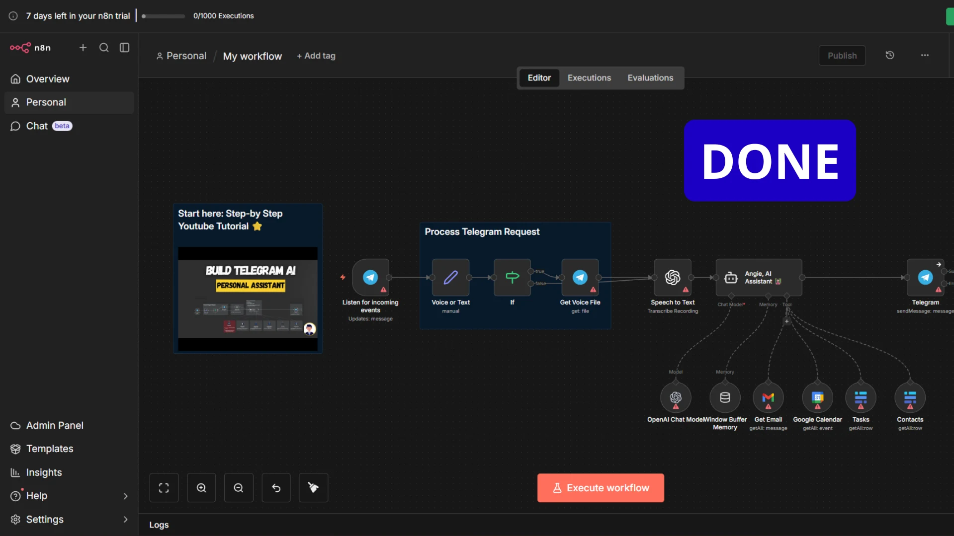Screen dimensions: 954x536
Task: Click the Get Email Gmail node
Action: click(x=768, y=397)
